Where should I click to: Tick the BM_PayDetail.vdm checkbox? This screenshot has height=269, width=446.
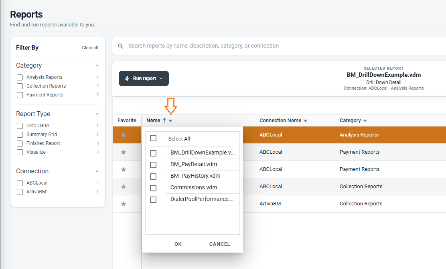[x=153, y=165]
